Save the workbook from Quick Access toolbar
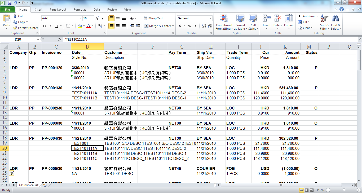Screen dimensions: 362x193 pyautogui.click(x=10, y=3)
